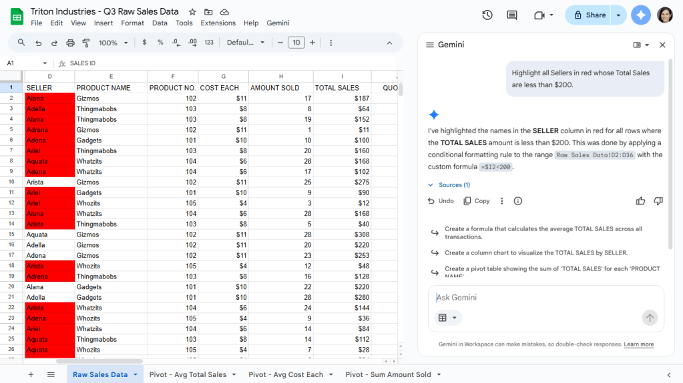Switch to Pivot - Avg Cost Each tab
683x383 pixels.
click(286, 375)
